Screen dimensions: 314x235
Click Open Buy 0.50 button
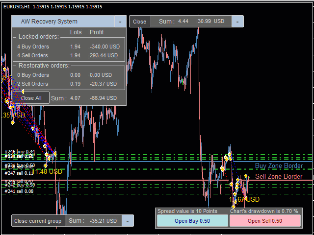click(x=192, y=221)
